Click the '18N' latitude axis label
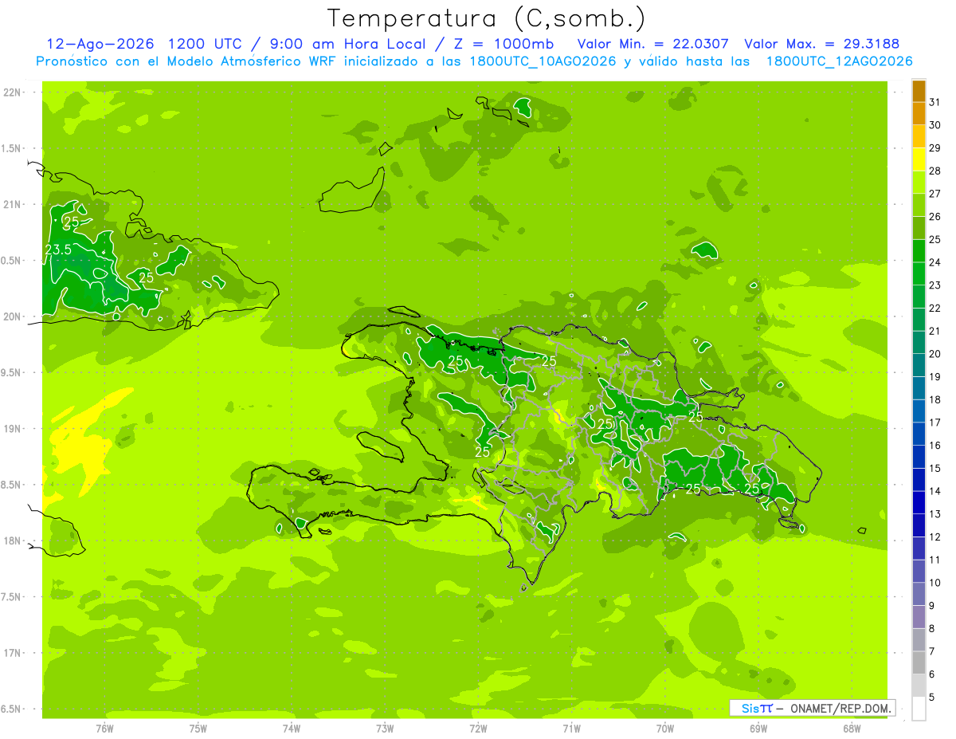Image resolution: width=956 pixels, height=739 pixels. click(x=11, y=540)
